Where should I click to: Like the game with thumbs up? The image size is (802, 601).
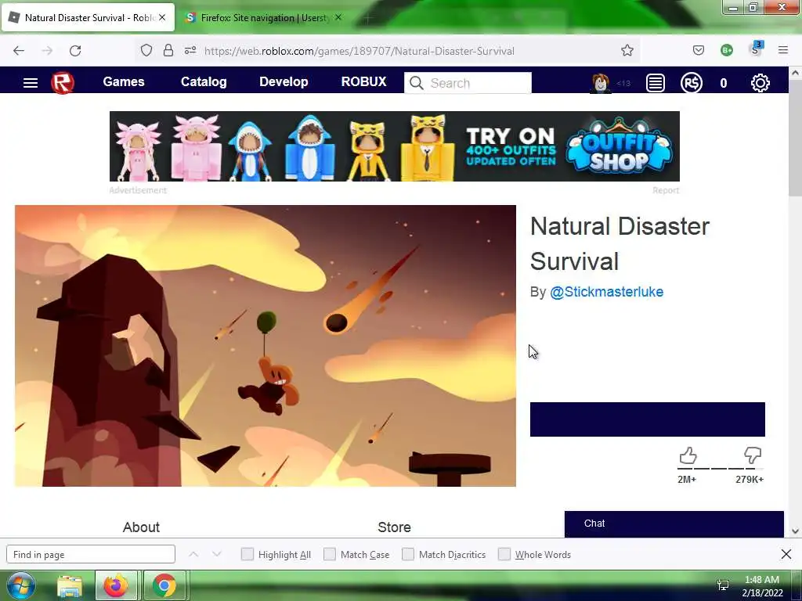[688, 455]
